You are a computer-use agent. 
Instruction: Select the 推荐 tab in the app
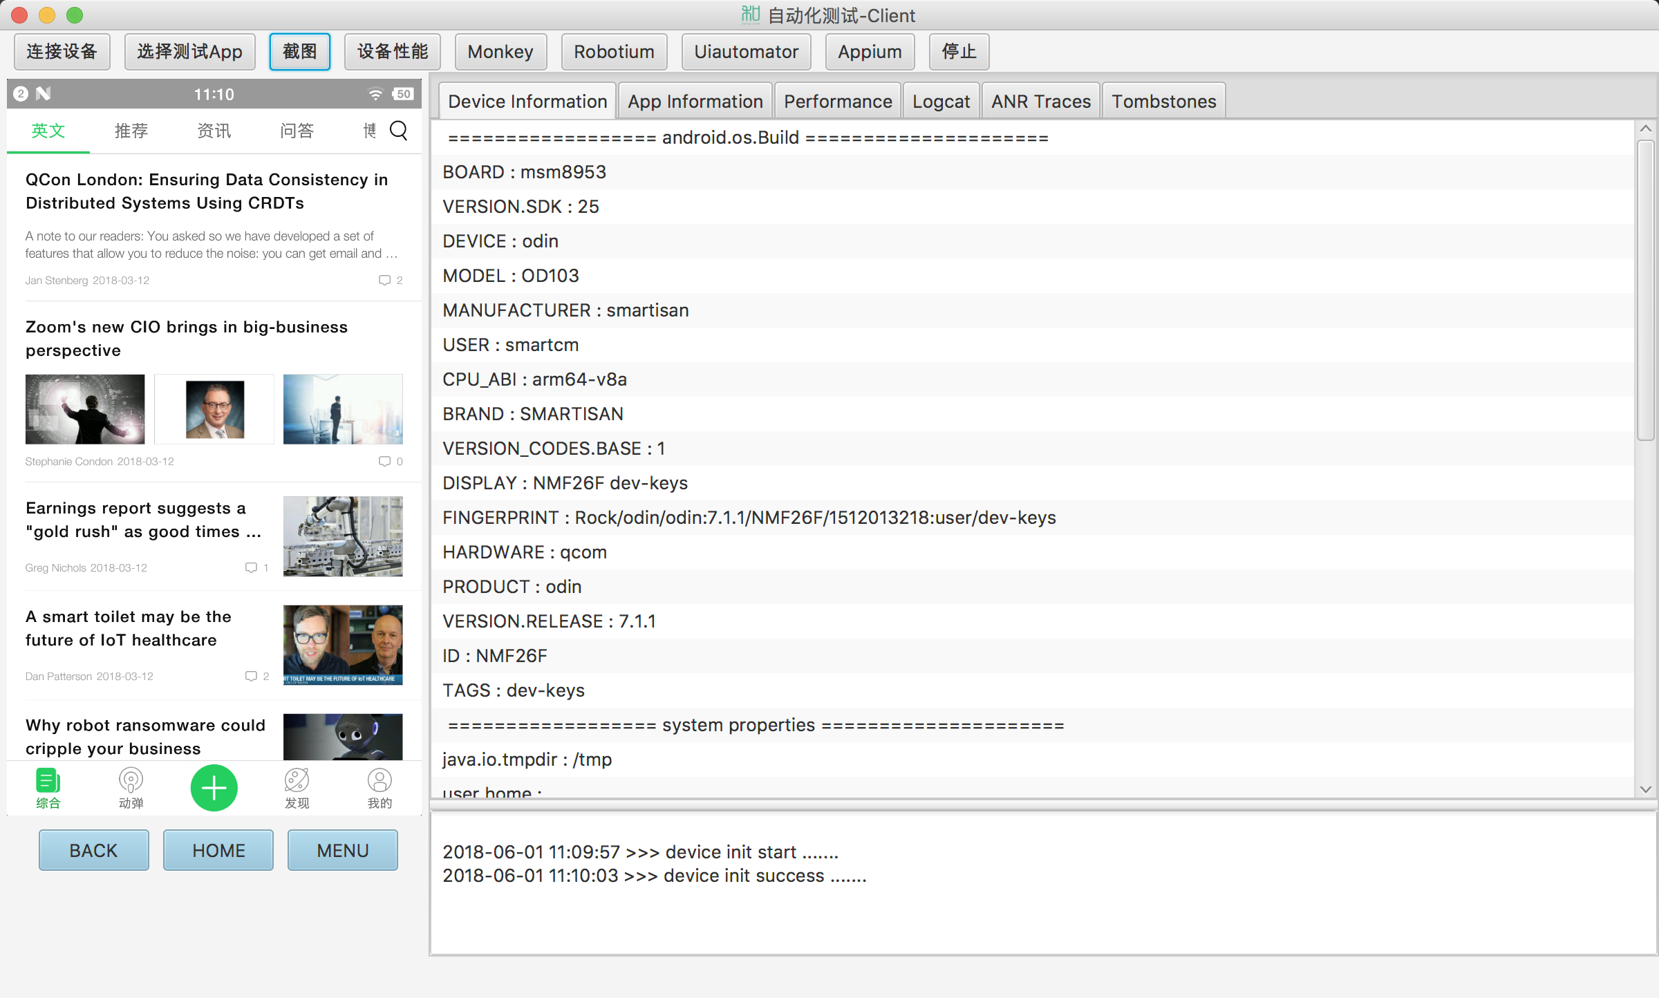(131, 131)
